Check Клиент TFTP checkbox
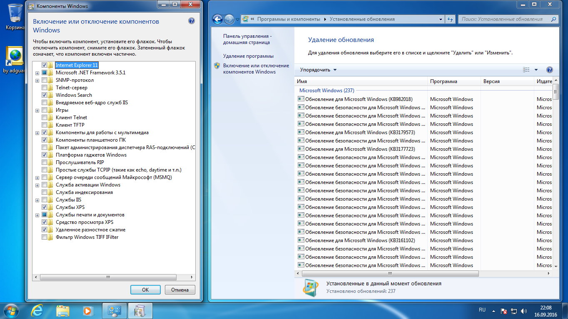The height and width of the screenshot is (319, 568). (44, 125)
